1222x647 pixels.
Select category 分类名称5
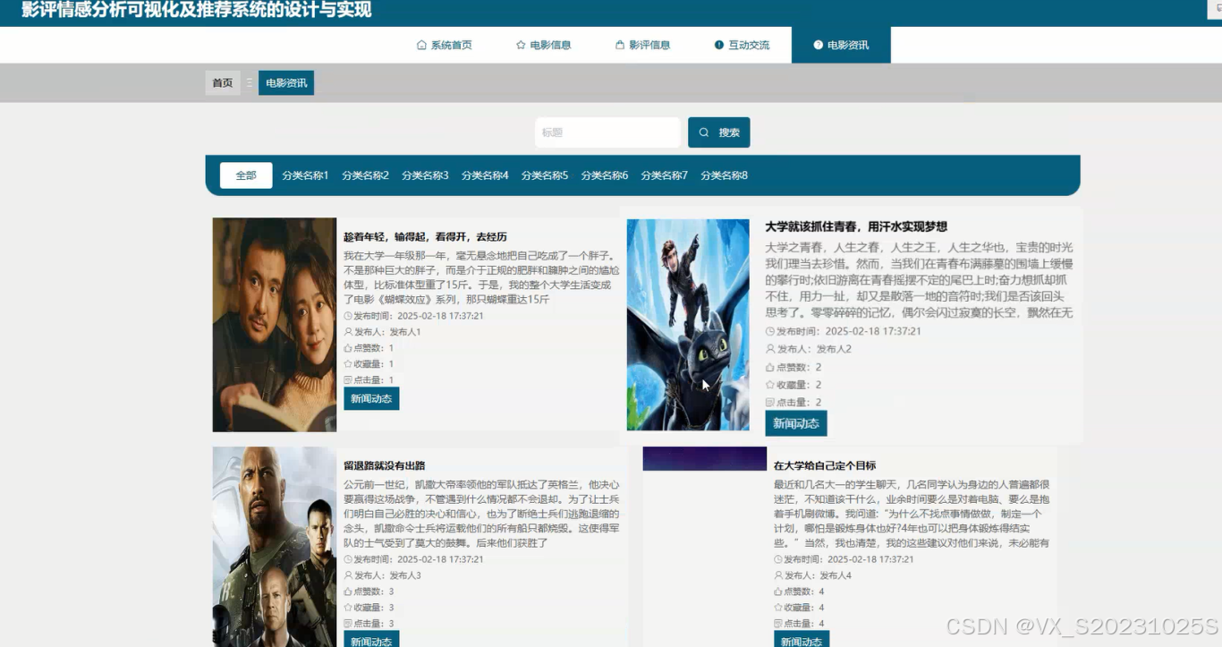click(545, 175)
